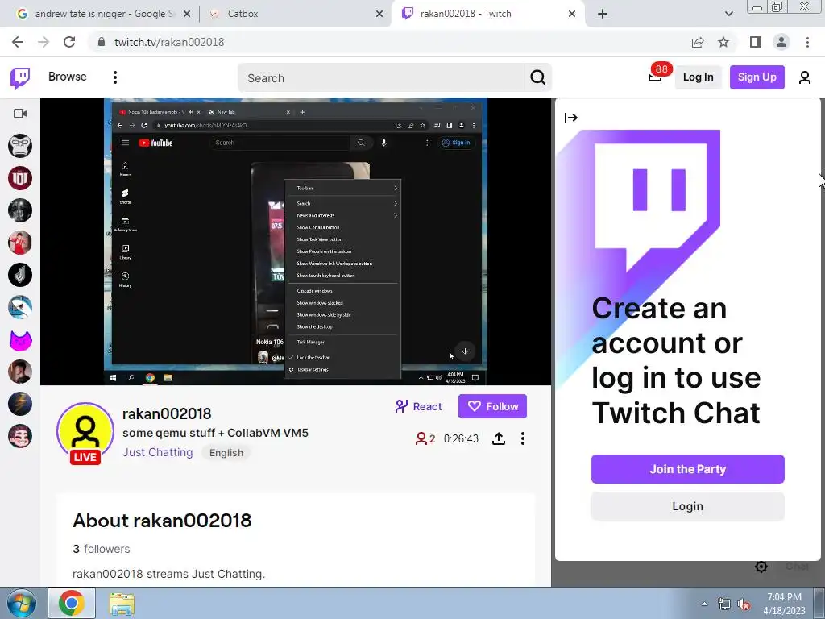Toggle the Chrome side panel icon

click(x=756, y=42)
